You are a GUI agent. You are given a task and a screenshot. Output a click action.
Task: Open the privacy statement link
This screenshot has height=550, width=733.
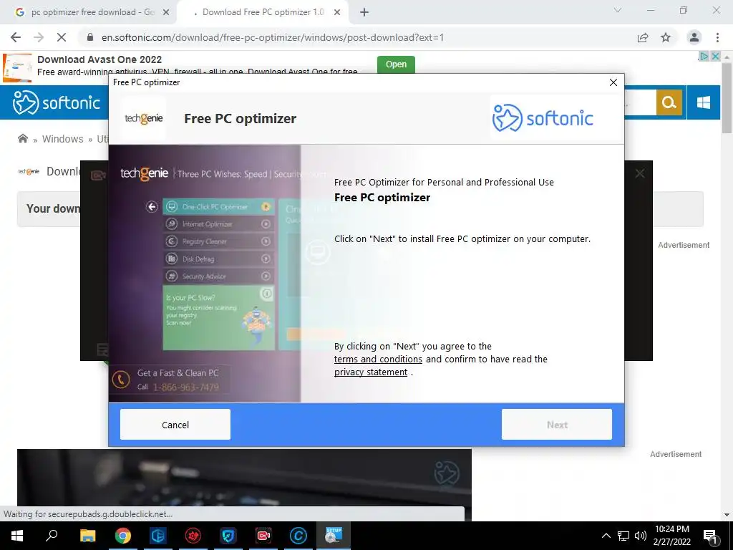[371, 372]
